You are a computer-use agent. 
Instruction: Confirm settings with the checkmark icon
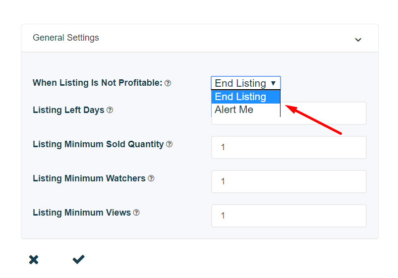click(78, 259)
